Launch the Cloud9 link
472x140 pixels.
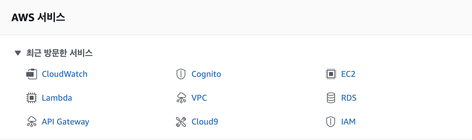tap(205, 122)
